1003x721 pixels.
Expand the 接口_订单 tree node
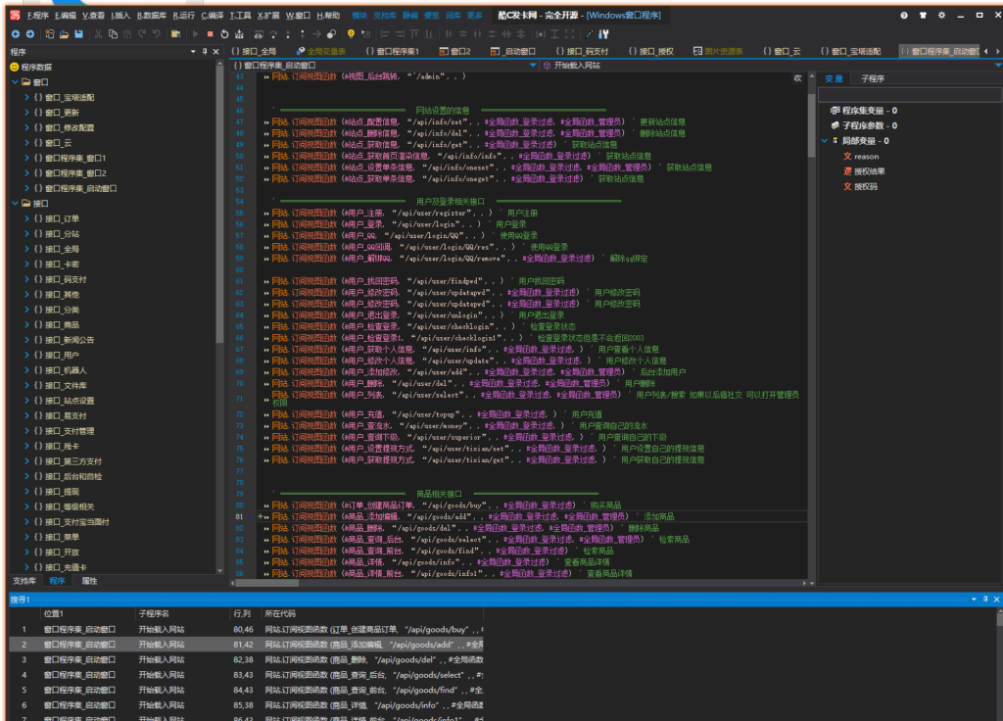click(x=27, y=218)
